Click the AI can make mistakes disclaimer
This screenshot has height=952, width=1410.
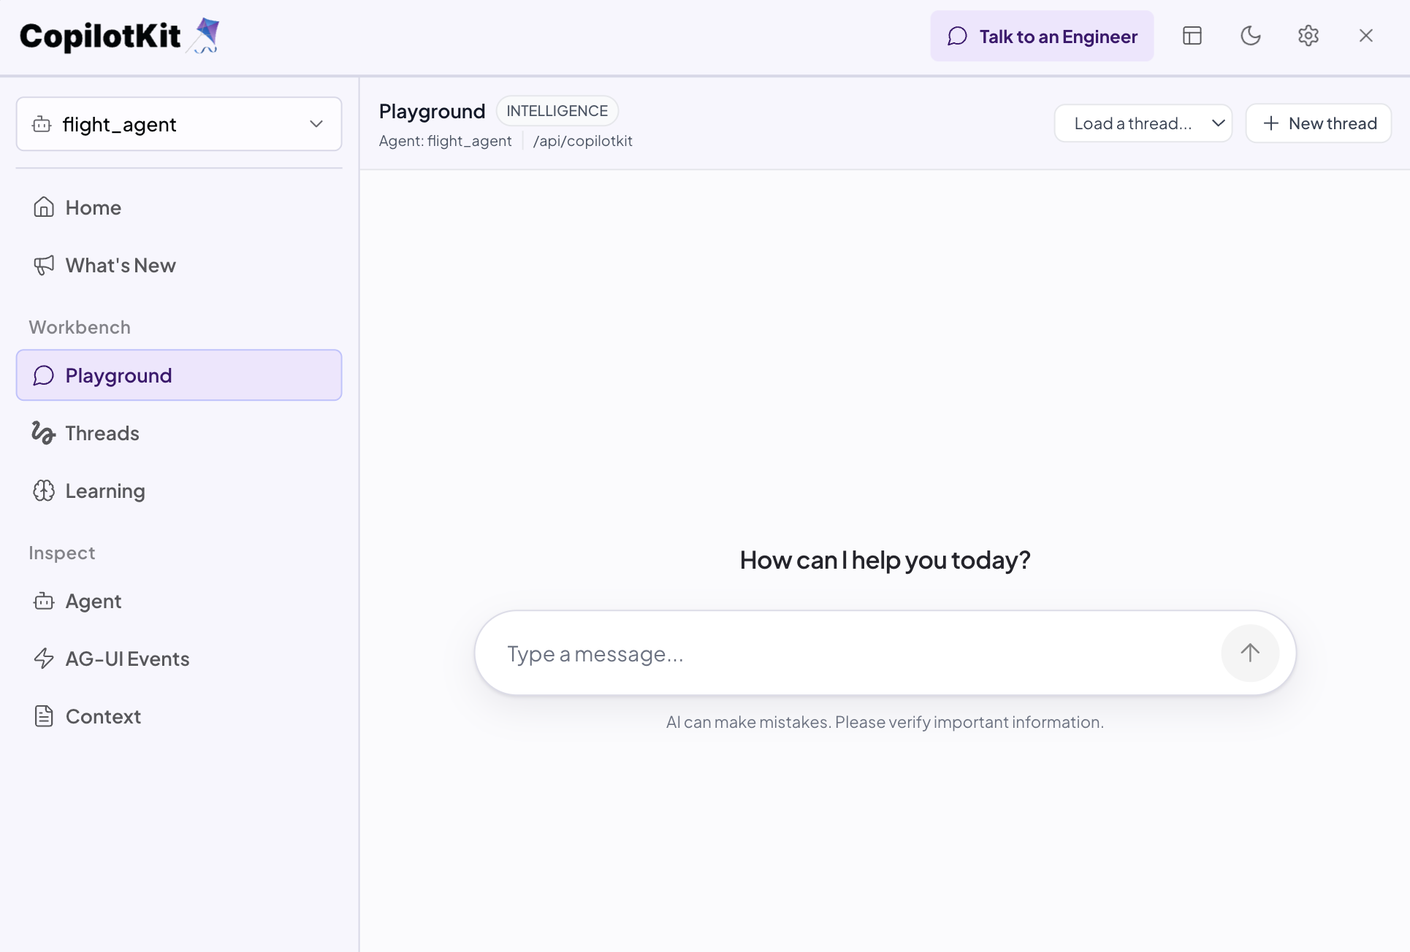pyautogui.click(x=885, y=722)
